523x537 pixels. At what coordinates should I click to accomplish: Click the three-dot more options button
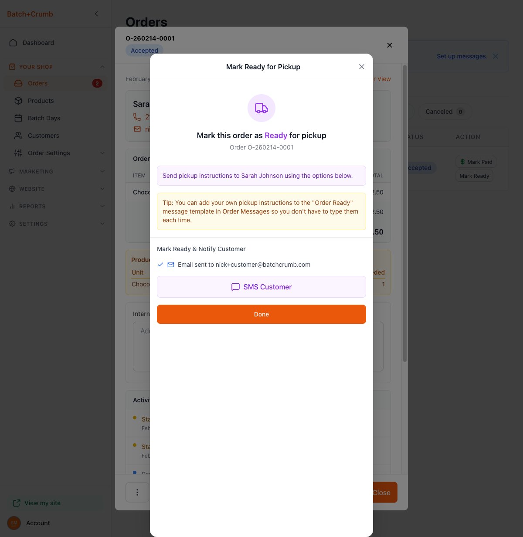137,493
